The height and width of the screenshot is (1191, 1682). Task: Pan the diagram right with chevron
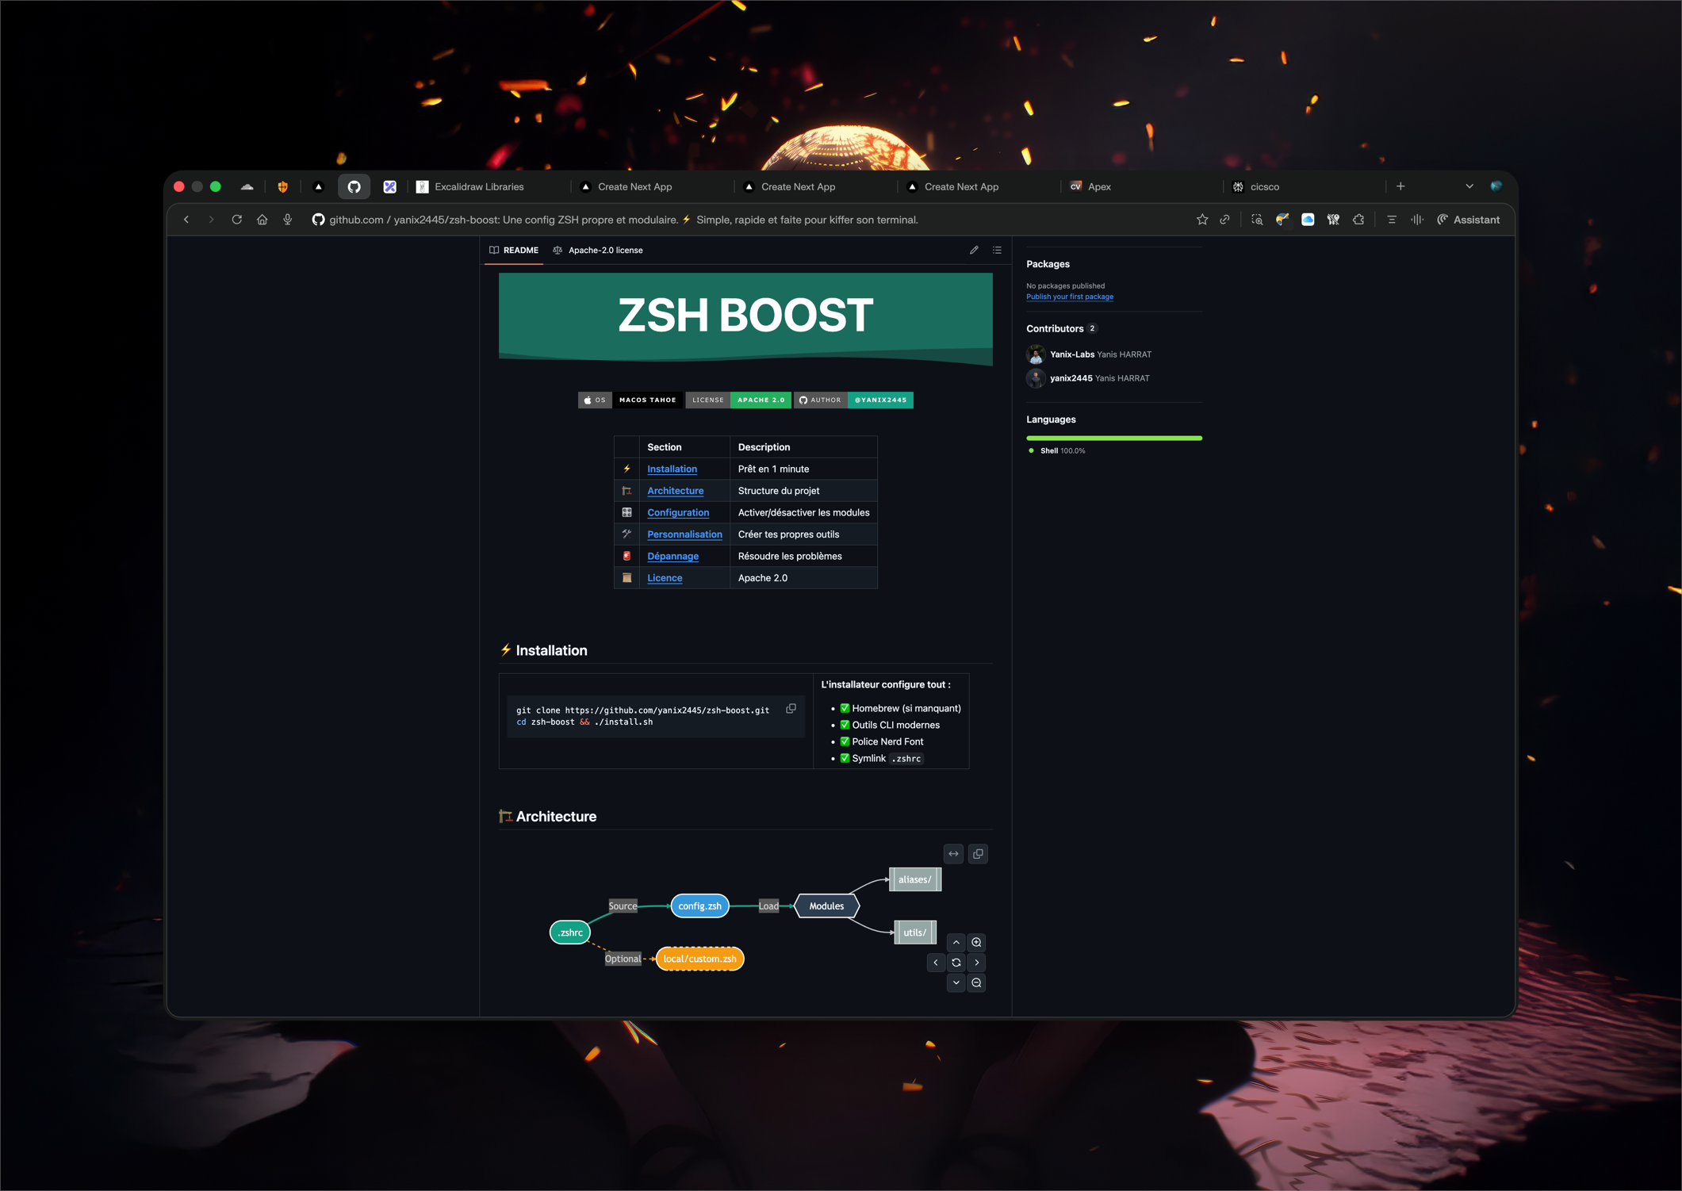976,963
